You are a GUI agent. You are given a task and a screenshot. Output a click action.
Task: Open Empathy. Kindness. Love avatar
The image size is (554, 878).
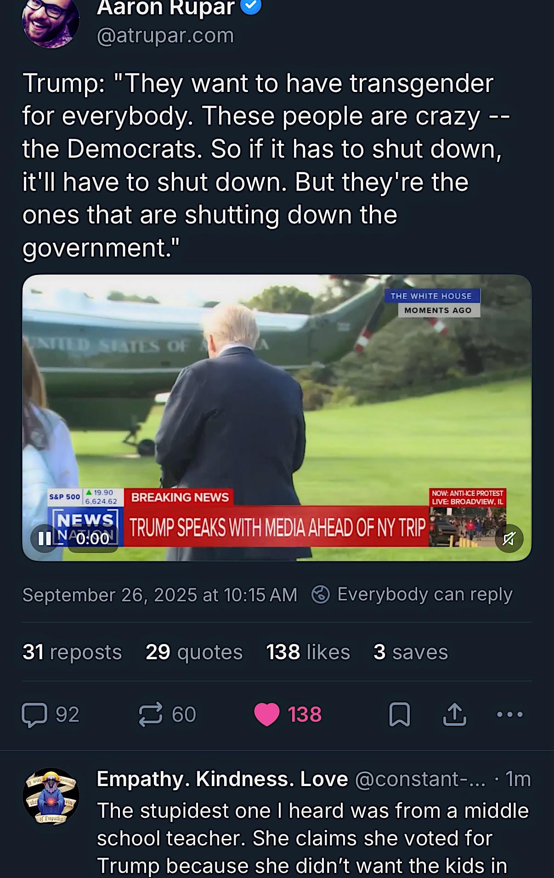point(51,796)
